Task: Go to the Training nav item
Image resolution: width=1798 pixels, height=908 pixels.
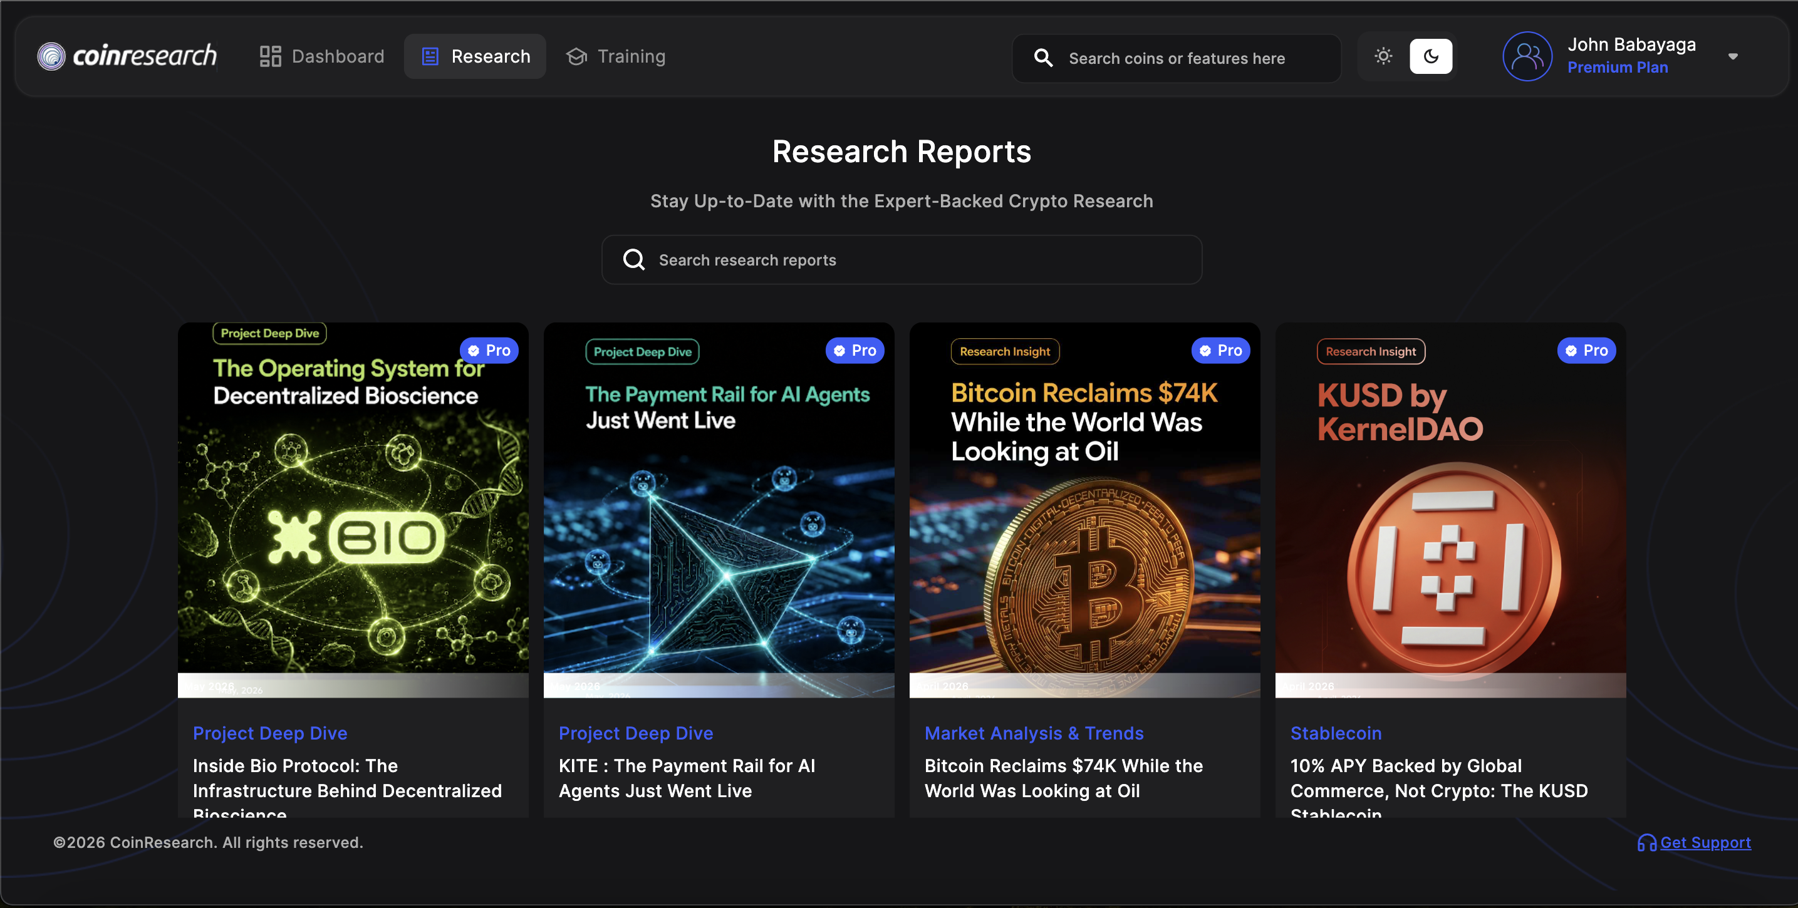Action: point(616,56)
